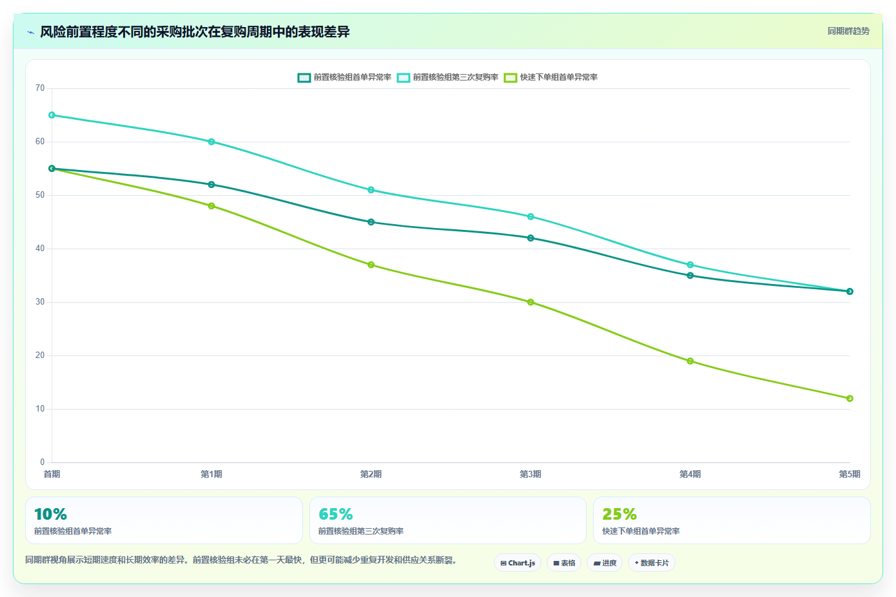Click the turquoise data point 46 at 第3期
This screenshot has height=597, width=896.
pos(531,217)
